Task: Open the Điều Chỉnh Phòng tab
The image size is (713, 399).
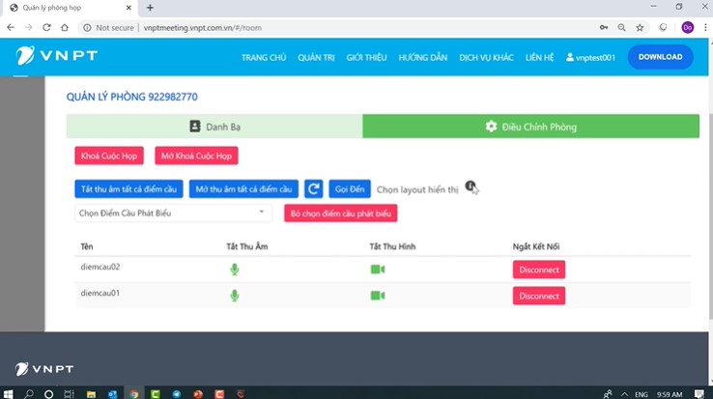Action: click(x=530, y=127)
